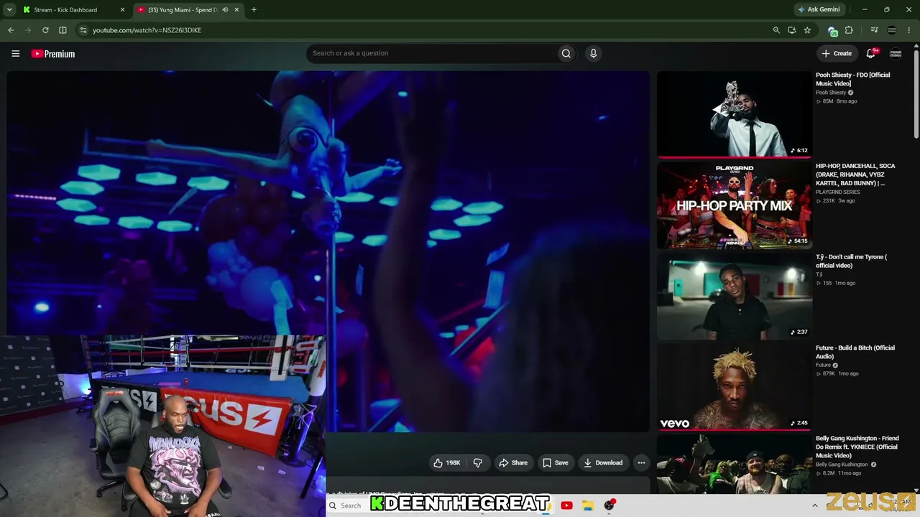Like the video with 198K likes
The width and height of the screenshot is (920, 517).
(447, 462)
